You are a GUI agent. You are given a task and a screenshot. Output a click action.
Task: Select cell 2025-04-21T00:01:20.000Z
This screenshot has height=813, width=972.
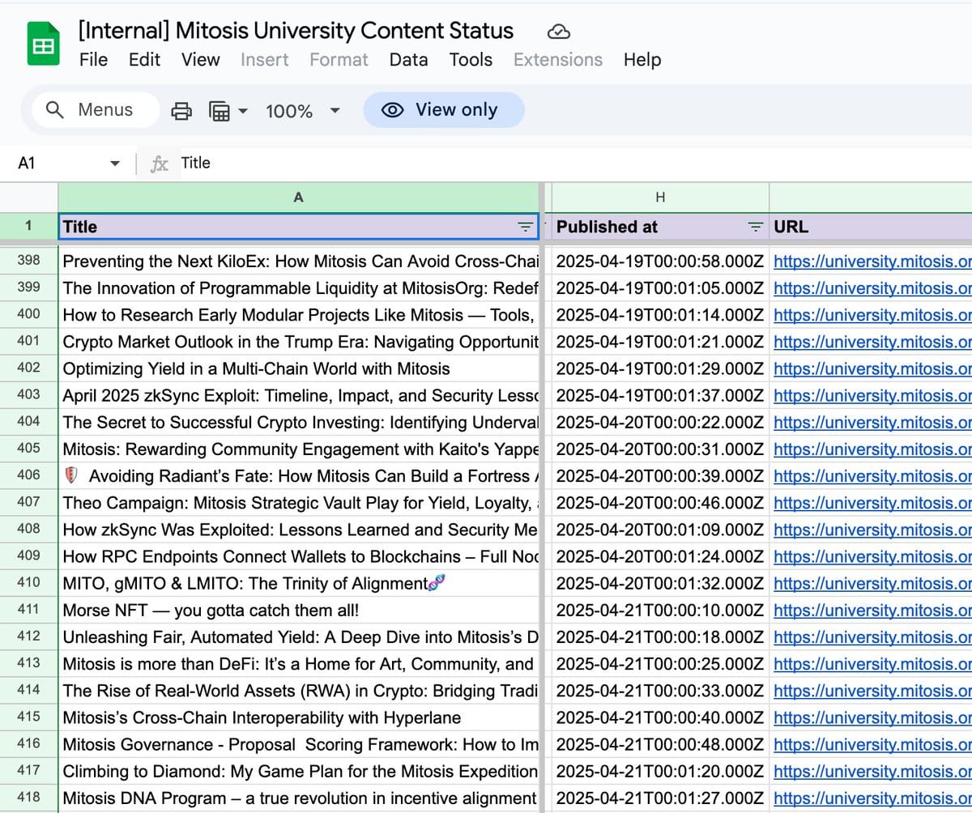(660, 771)
